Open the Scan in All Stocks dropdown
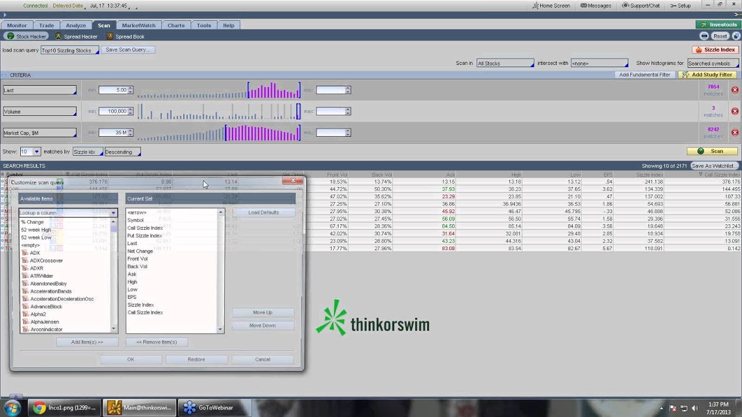This screenshot has width=742, height=417. tap(505, 63)
